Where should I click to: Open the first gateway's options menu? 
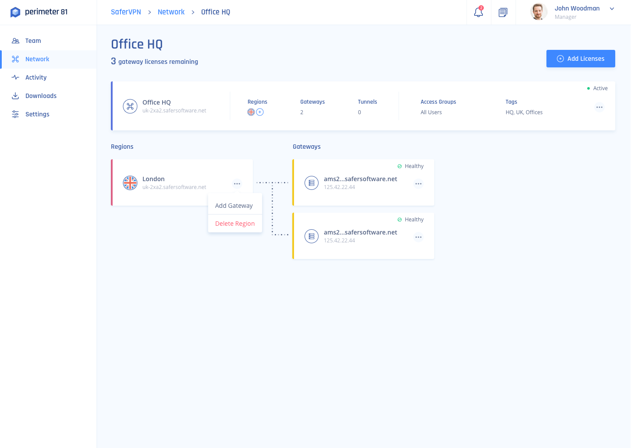[418, 184]
